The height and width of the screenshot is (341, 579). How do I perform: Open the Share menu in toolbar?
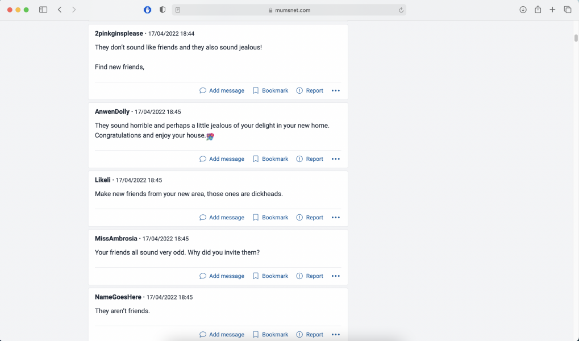(x=538, y=10)
